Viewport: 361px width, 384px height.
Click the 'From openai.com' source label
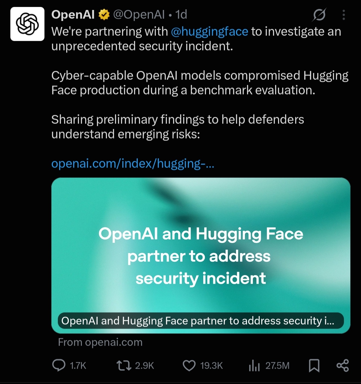(x=100, y=342)
